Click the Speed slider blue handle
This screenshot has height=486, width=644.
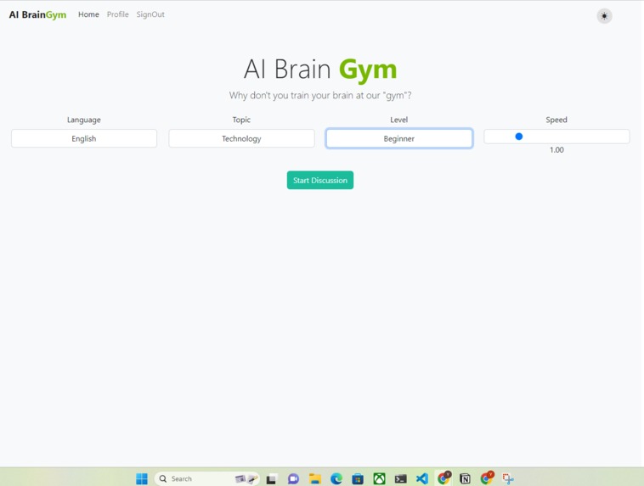tap(519, 137)
